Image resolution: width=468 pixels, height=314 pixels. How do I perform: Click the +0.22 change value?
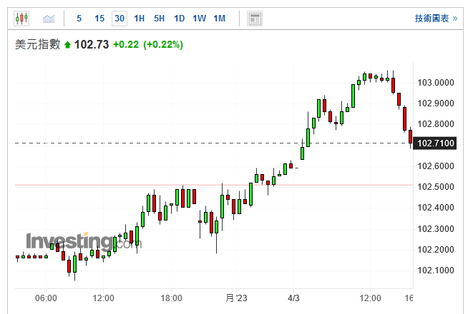[x=126, y=45]
